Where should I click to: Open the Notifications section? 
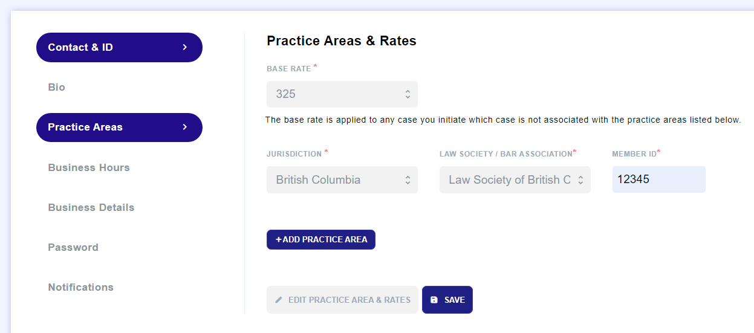[81, 287]
